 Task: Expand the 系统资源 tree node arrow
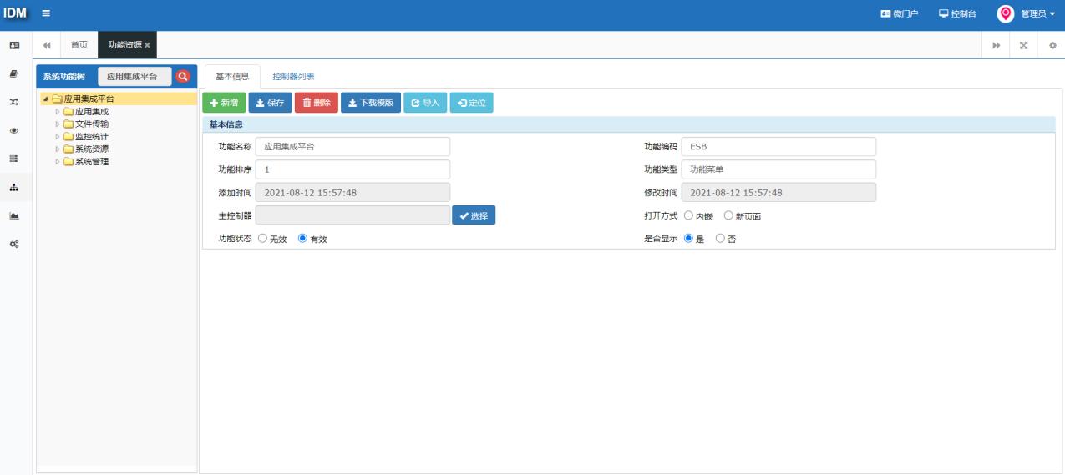(57, 149)
